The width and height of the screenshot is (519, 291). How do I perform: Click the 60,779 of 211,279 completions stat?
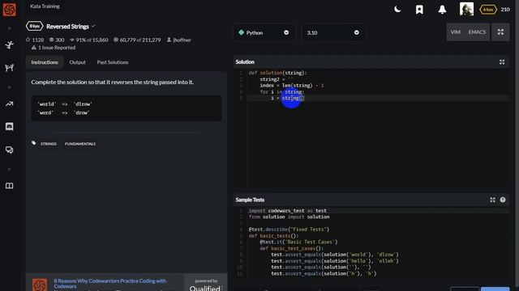[x=137, y=40]
